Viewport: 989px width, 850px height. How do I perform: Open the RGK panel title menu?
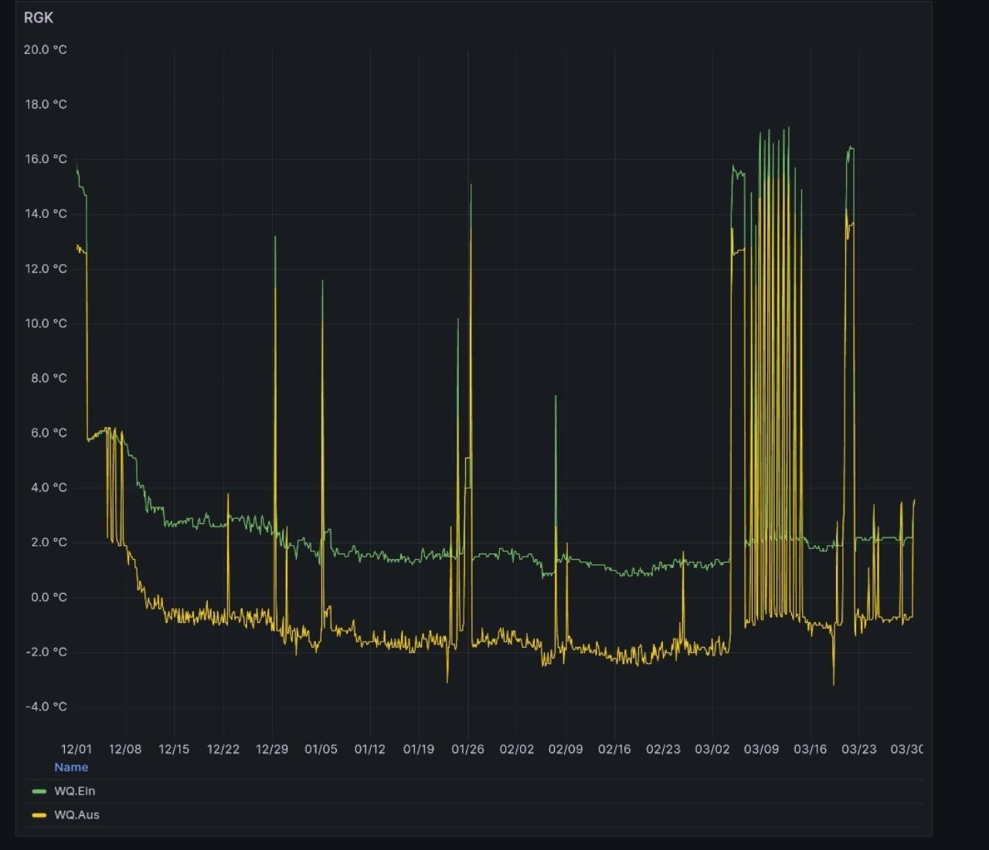coord(39,18)
